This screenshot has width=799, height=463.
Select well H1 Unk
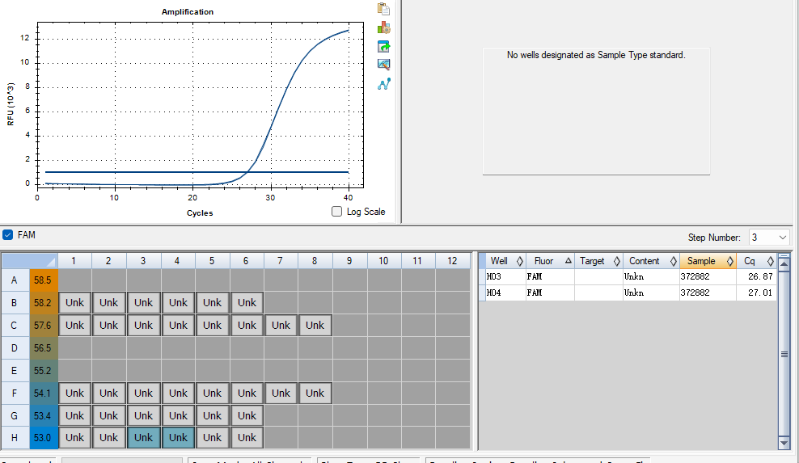(74, 437)
